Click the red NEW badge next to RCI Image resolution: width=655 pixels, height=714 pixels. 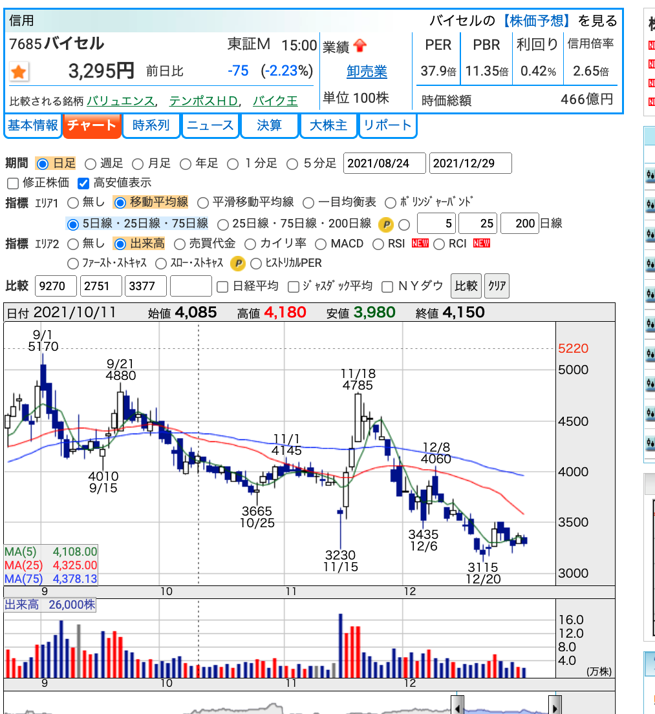[481, 243]
